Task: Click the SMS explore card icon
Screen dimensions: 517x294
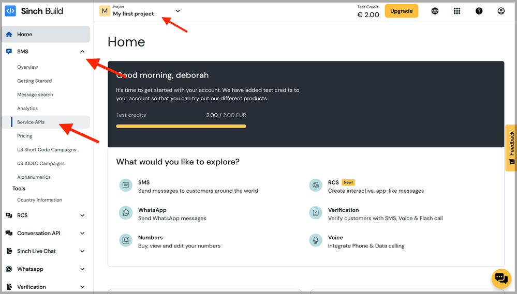Action: pyautogui.click(x=126, y=185)
